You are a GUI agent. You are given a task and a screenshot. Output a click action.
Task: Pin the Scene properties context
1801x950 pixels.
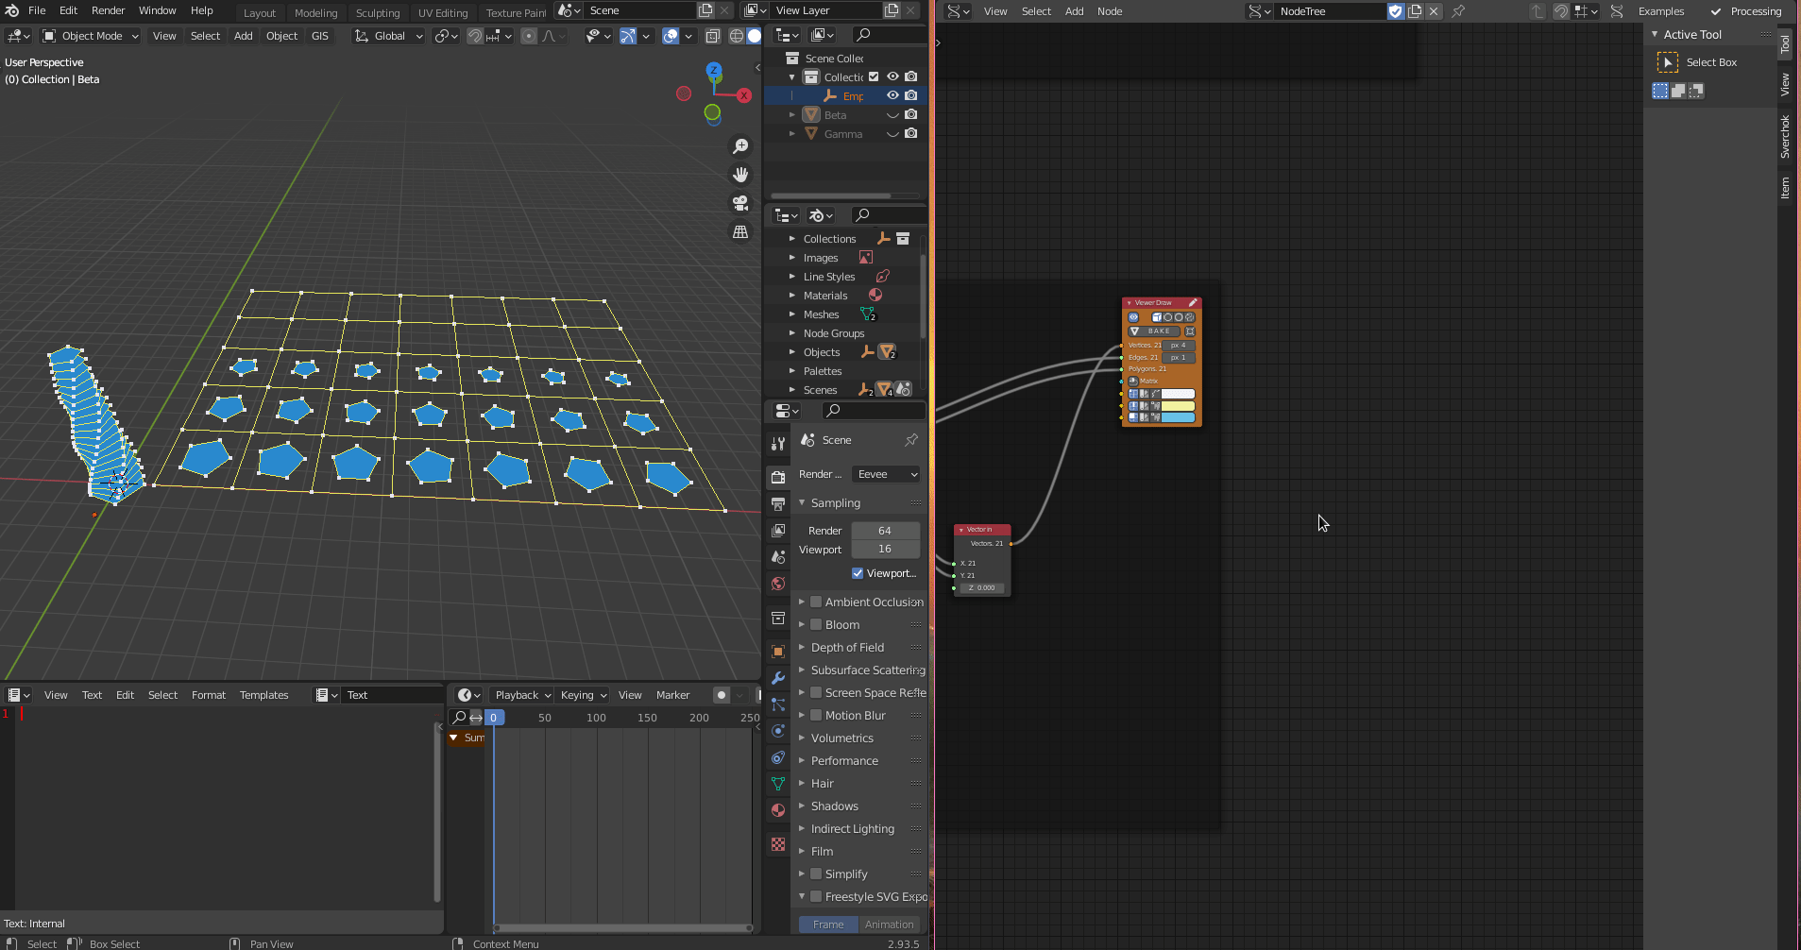[911, 440]
